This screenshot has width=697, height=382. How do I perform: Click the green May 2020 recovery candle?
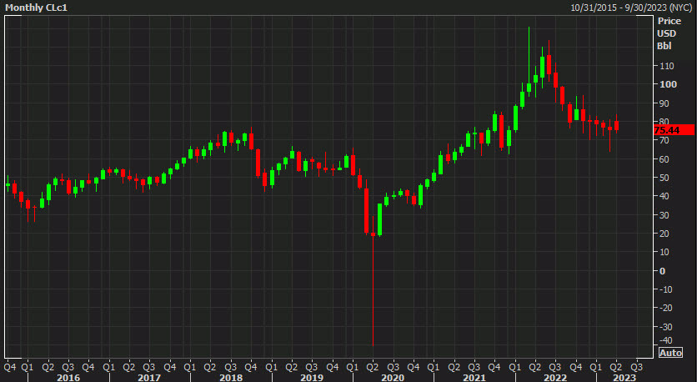click(x=380, y=219)
